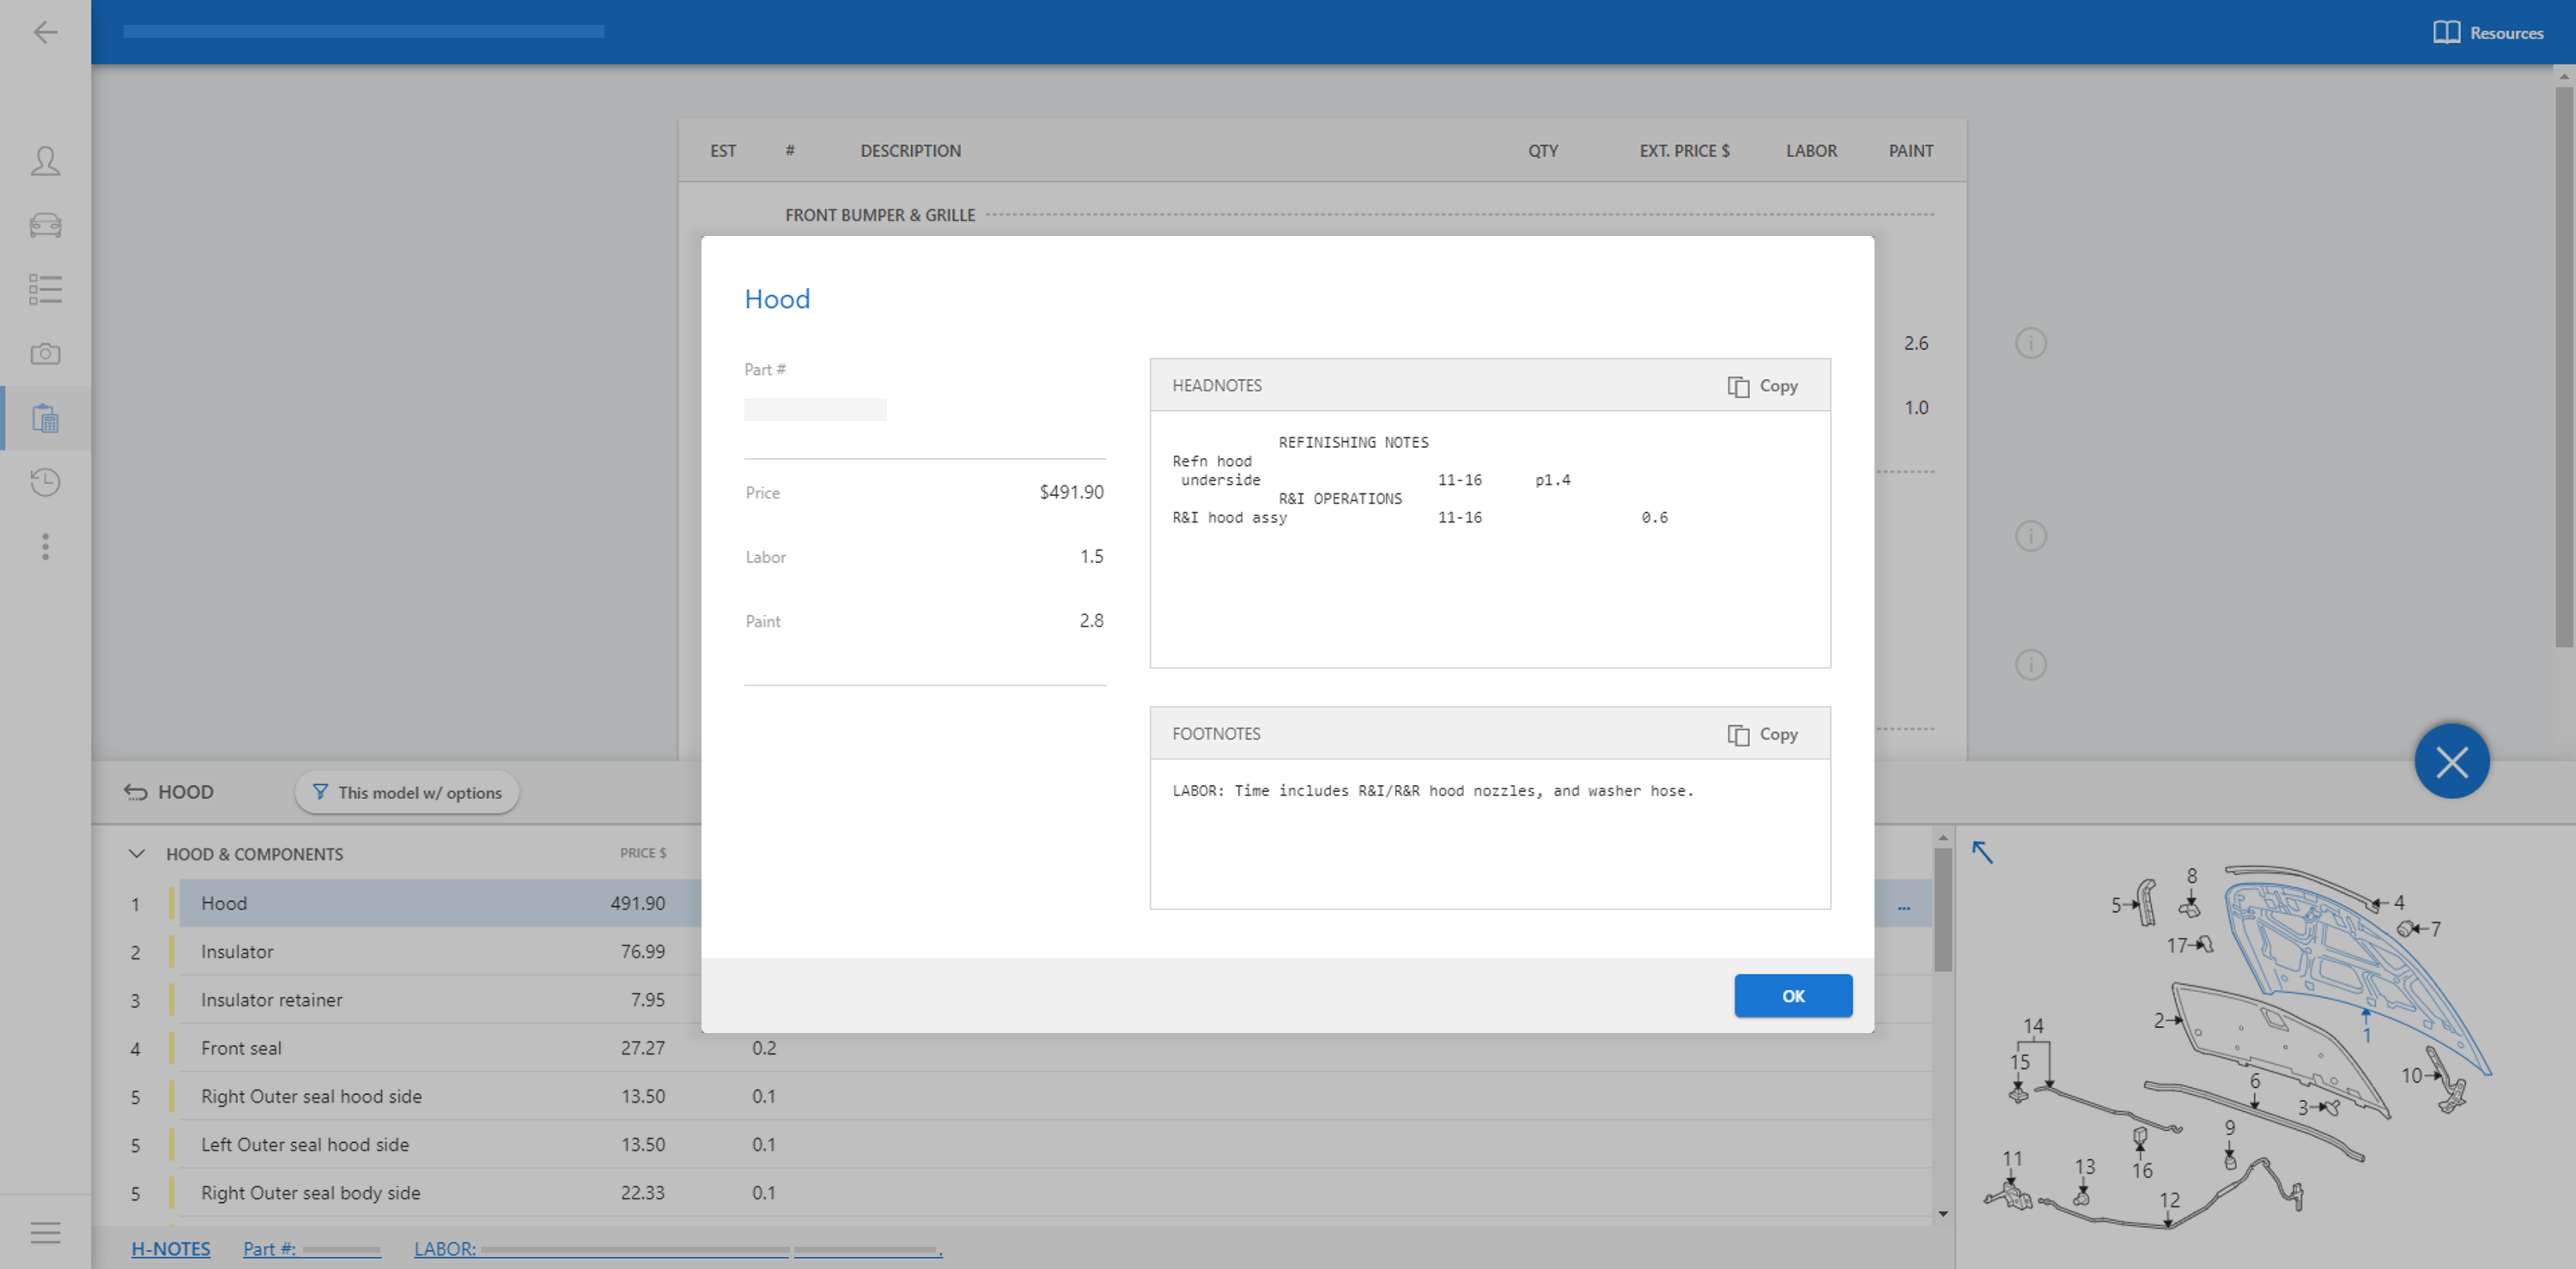Open the checklist sidebar icon
This screenshot has height=1269, width=2576.
coord(45,290)
